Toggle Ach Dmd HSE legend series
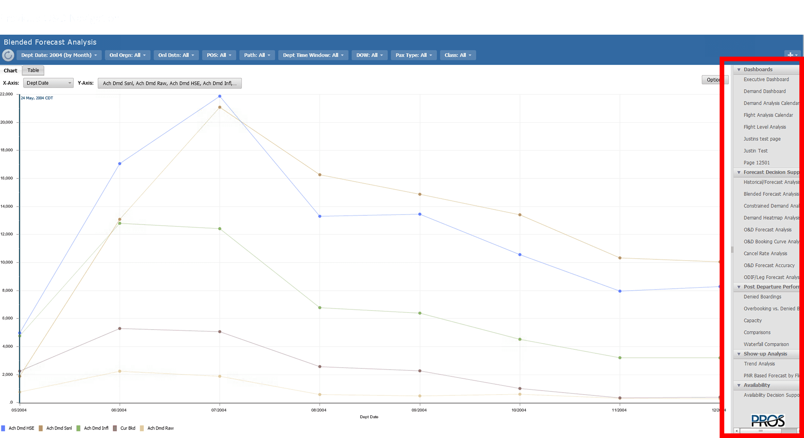Image resolution: width=804 pixels, height=438 pixels. pos(21,428)
